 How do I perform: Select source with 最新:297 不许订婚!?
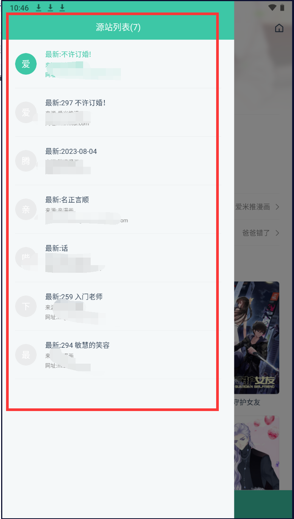[x=116, y=113]
